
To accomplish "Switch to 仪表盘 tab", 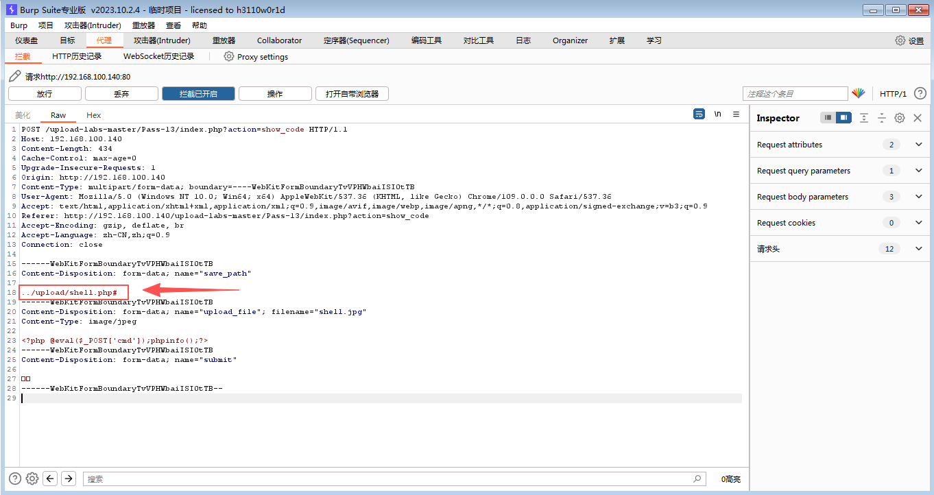I will click(x=27, y=40).
